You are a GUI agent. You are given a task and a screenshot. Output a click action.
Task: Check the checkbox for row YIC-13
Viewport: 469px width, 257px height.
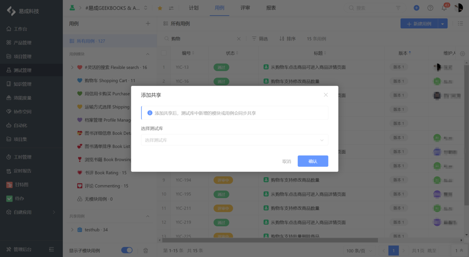tap(165, 67)
